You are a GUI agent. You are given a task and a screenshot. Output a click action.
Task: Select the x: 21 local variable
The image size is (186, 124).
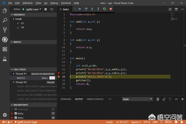(20, 23)
